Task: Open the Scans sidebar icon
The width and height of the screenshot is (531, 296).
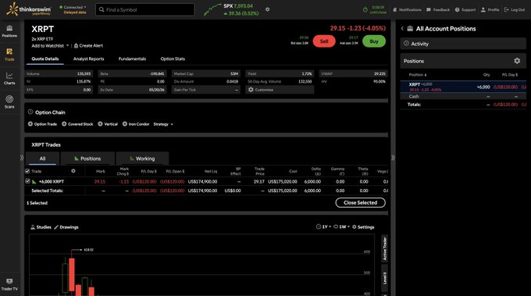Action: coord(9,102)
